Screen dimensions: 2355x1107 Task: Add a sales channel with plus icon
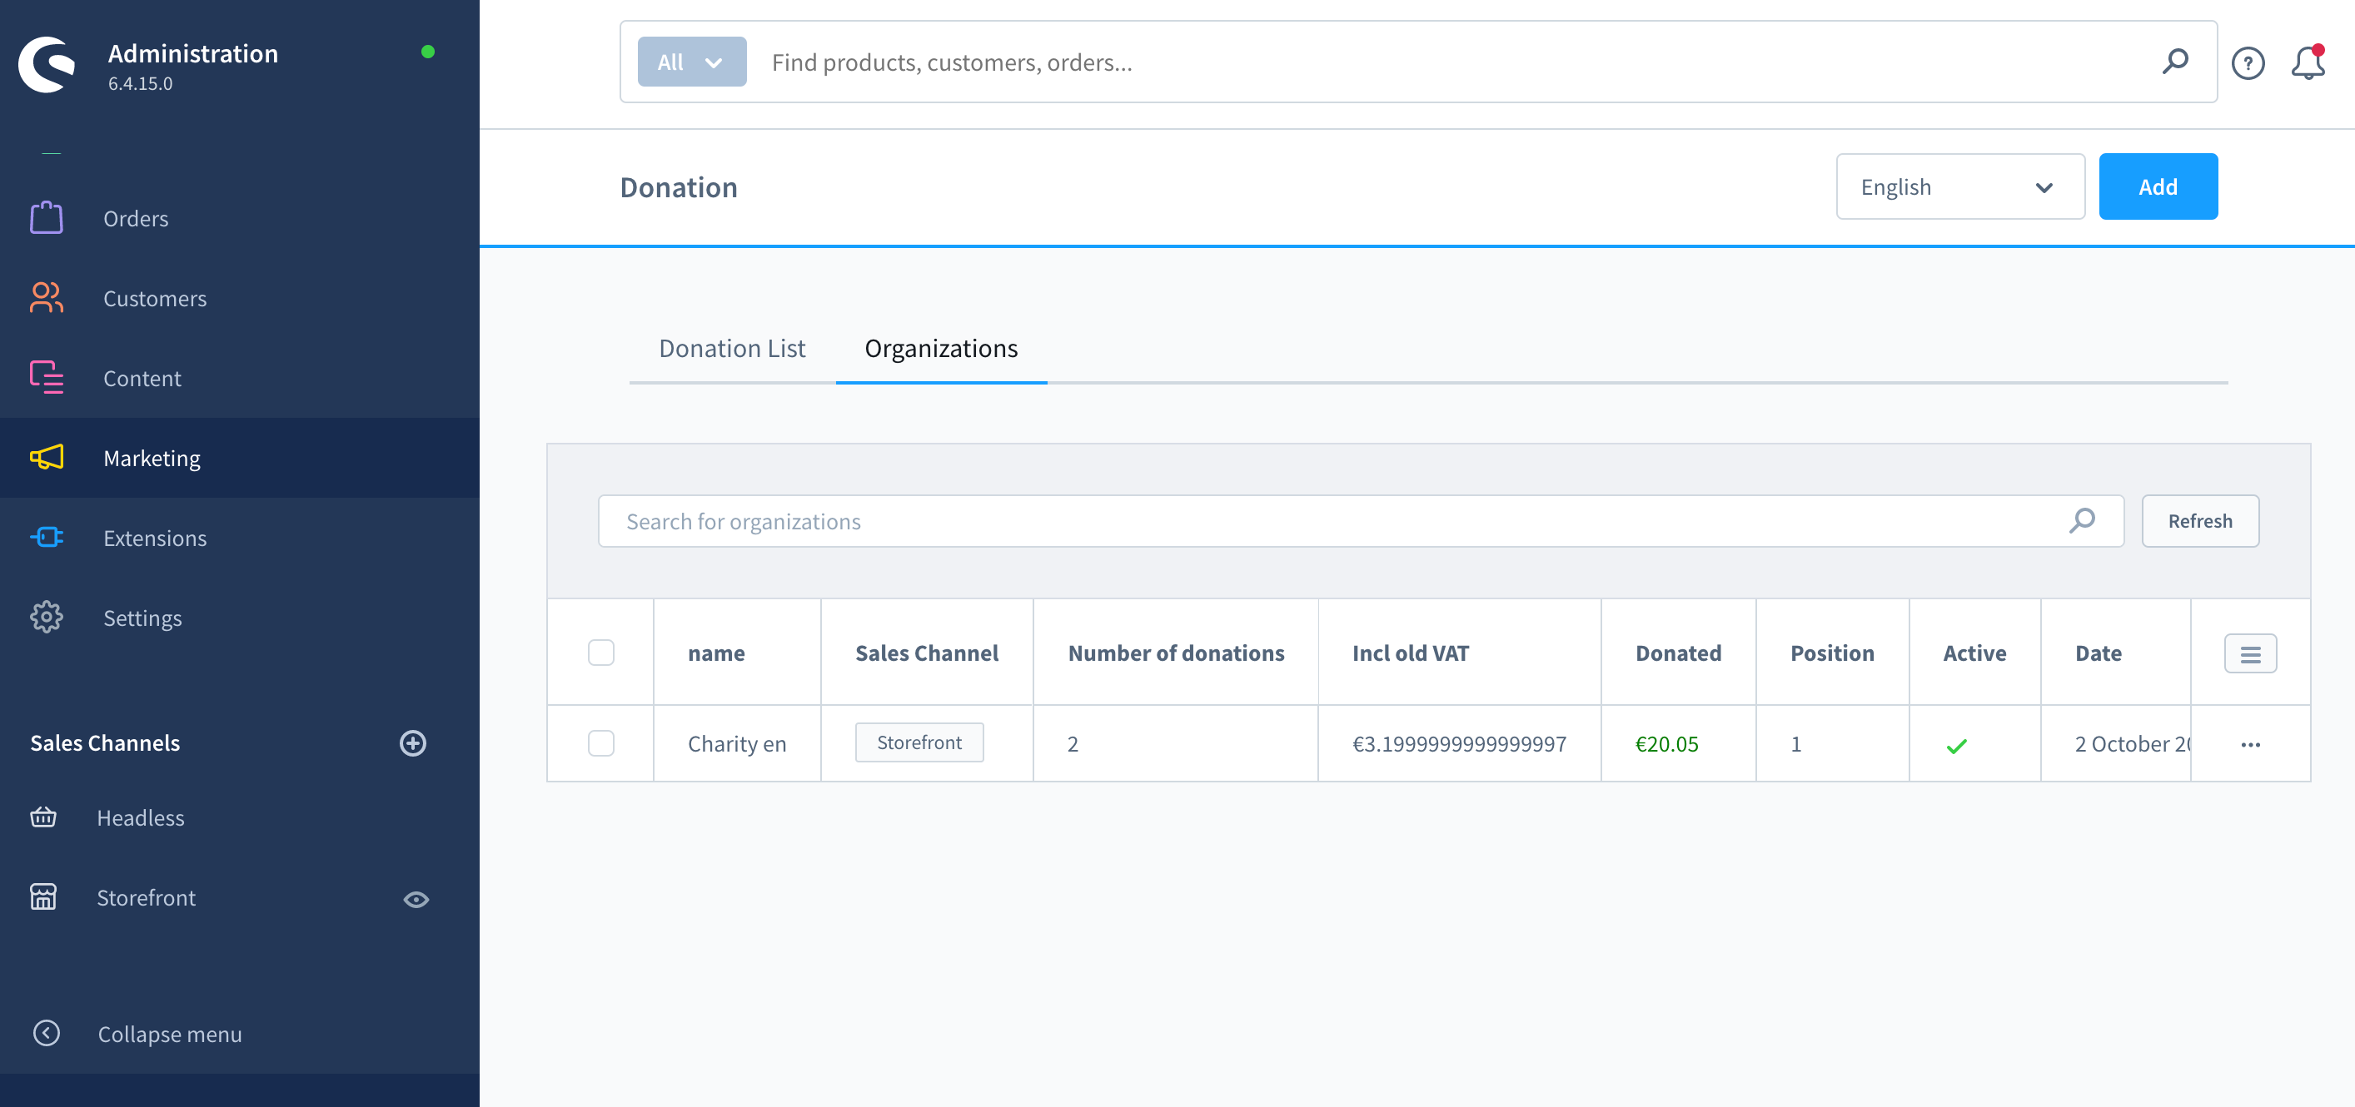pos(413,743)
